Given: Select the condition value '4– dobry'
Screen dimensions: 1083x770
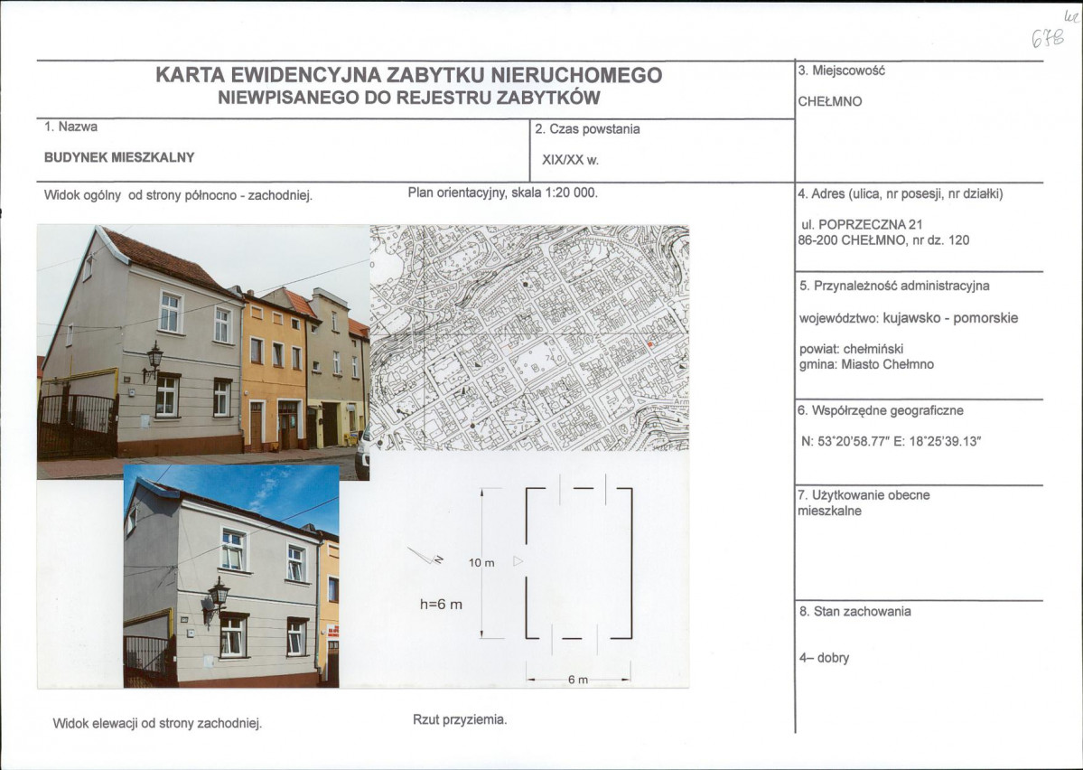Looking at the screenshot, I should pos(824,658).
